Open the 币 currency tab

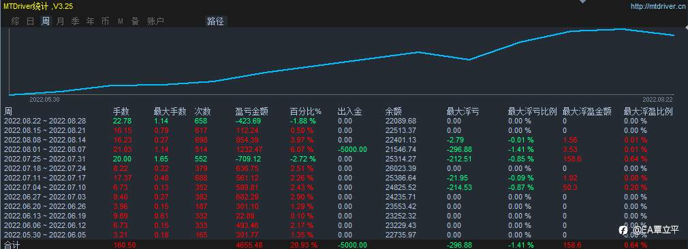[x=106, y=22]
